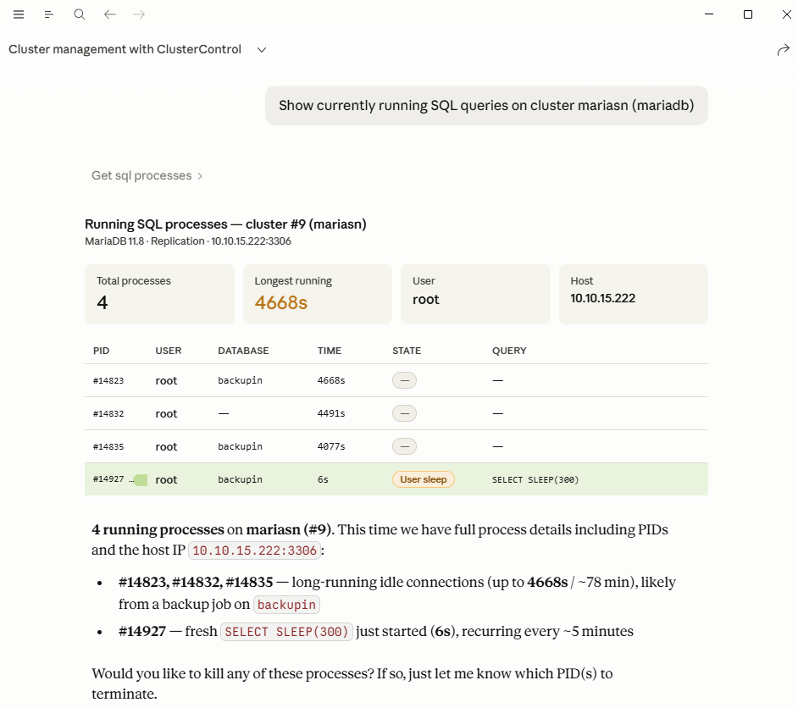The image size is (798, 708).
Task: Click the 'Total processes' card
Action: click(160, 294)
